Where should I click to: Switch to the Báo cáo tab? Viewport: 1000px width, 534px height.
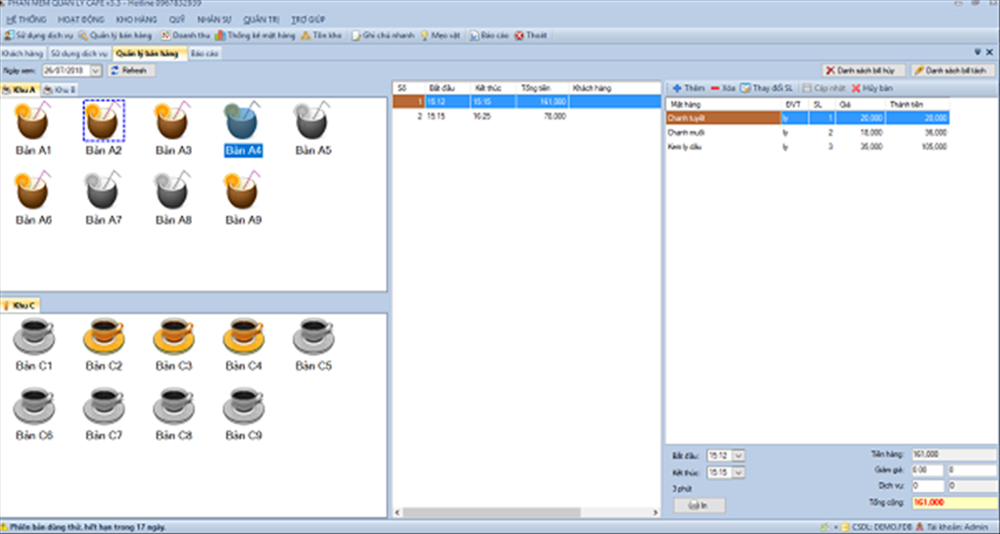(205, 53)
